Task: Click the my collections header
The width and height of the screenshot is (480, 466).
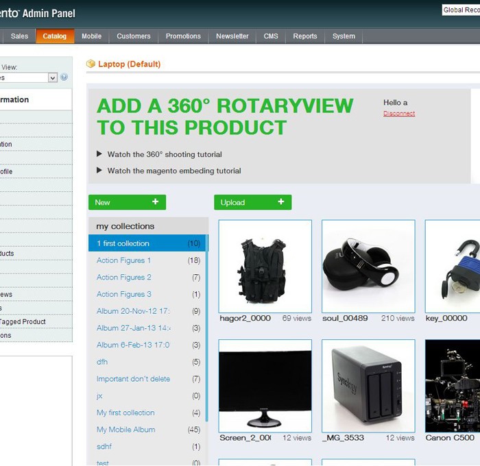Action: tap(148, 226)
